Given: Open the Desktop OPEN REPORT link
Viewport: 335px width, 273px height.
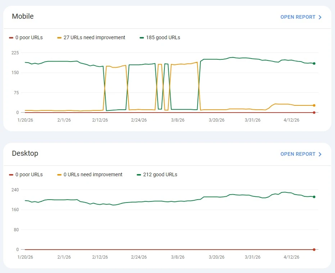Looking at the screenshot, I should [298, 154].
